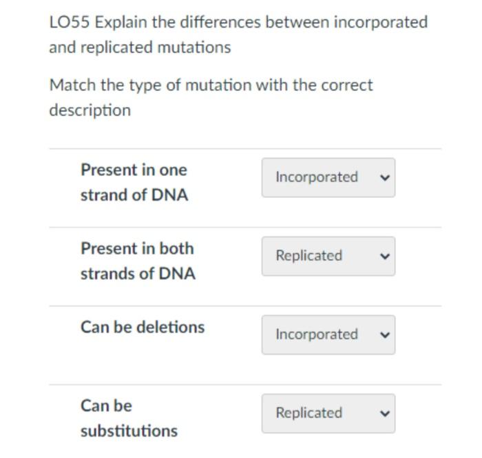Click the word 'description' in the instructions
482x458 pixels.
pos(90,110)
